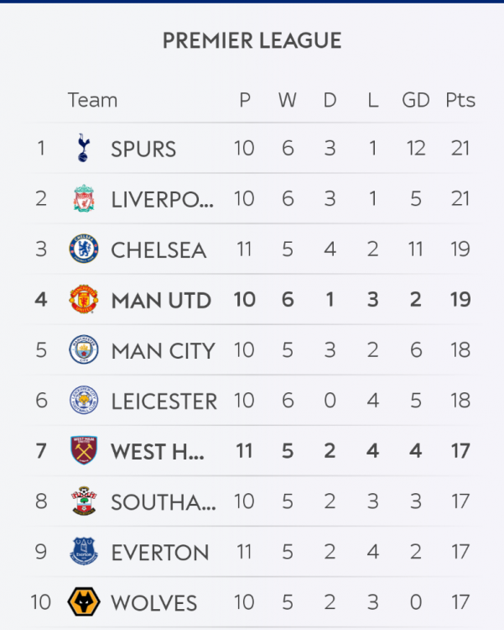This screenshot has height=630, width=504.
Task: Click the Southampton club crest
Action: tap(83, 501)
